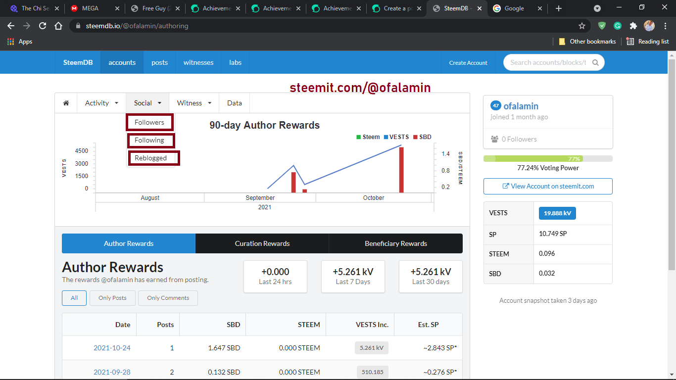Screen dimensions: 676x380
Task: Close the Free Guy tab
Action: pyautogui.click(x=177, y=8)
